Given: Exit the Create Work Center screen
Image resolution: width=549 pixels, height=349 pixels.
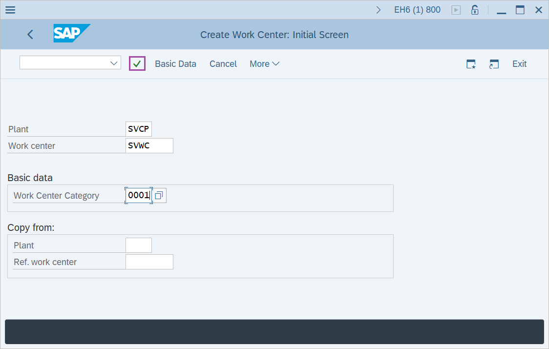Looking at the screenshot, I should click(x=519, y=63).
